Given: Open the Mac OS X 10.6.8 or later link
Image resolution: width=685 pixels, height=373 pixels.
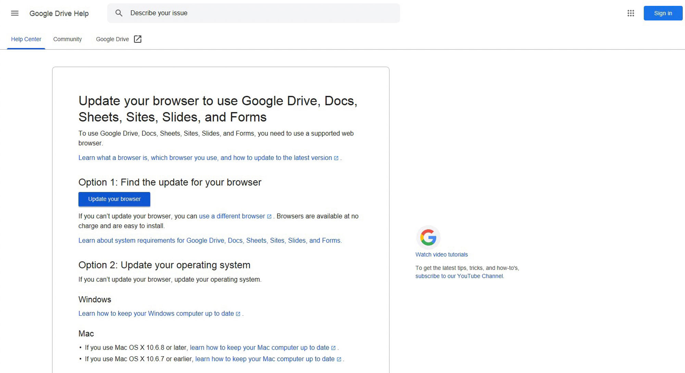Looking at the screenshot, I should tap(259, 348).
